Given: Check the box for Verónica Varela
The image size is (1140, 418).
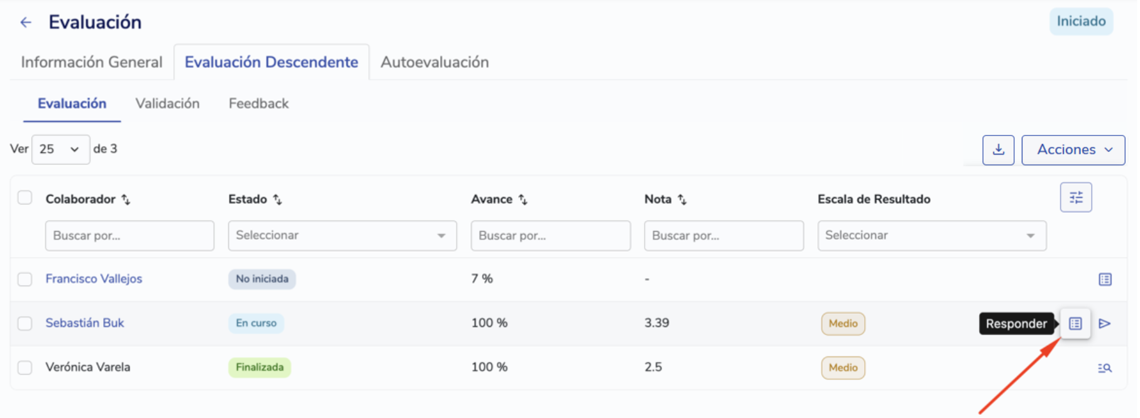Looking at the screenshot, I should click(25, 368).
